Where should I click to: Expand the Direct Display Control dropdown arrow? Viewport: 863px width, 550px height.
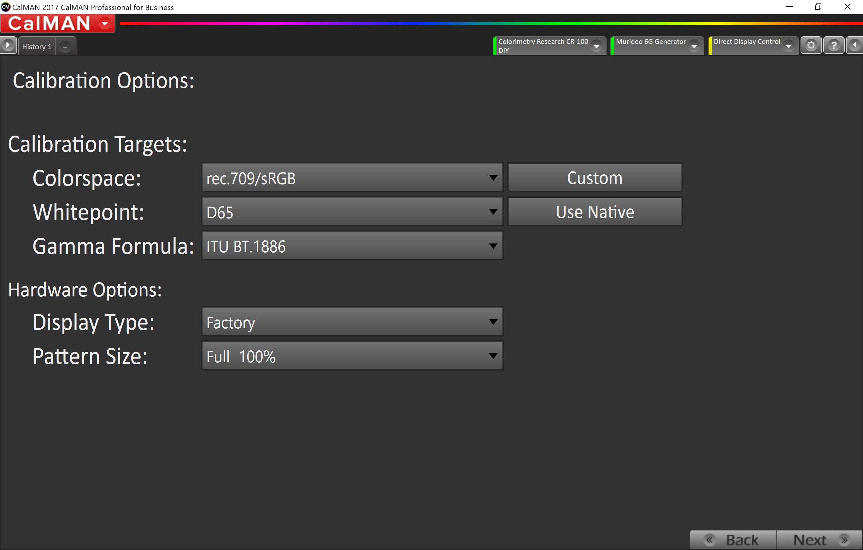(789, 46)
